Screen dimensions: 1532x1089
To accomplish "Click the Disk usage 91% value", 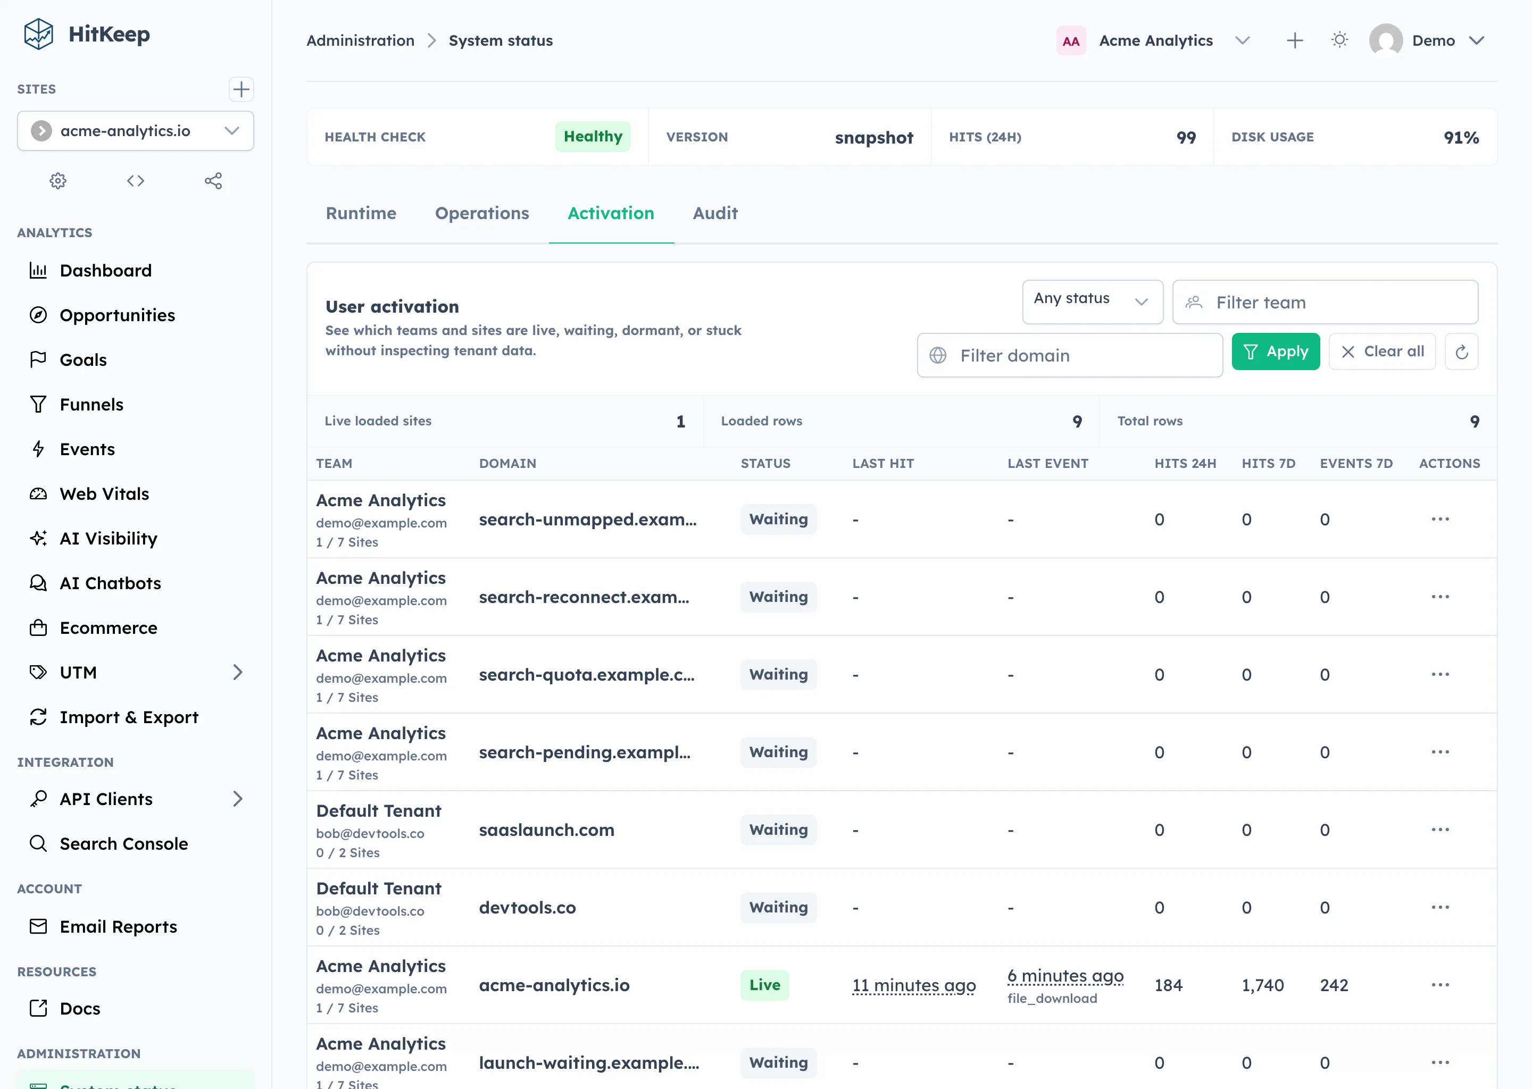I will coord(1461,138).
